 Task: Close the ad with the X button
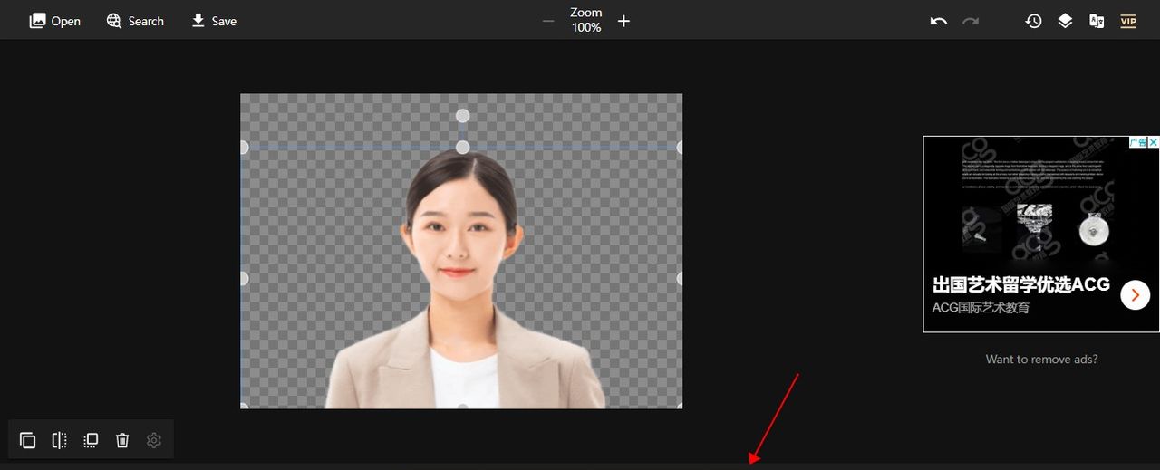pyautogui.click(x=1154, y=142)
